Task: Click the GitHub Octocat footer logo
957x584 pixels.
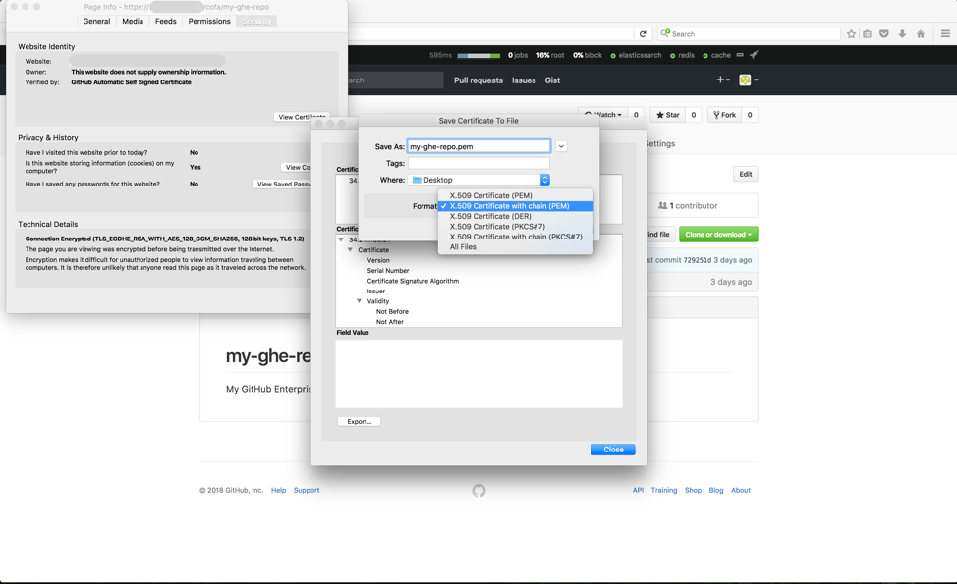Action: pos(479,490)
